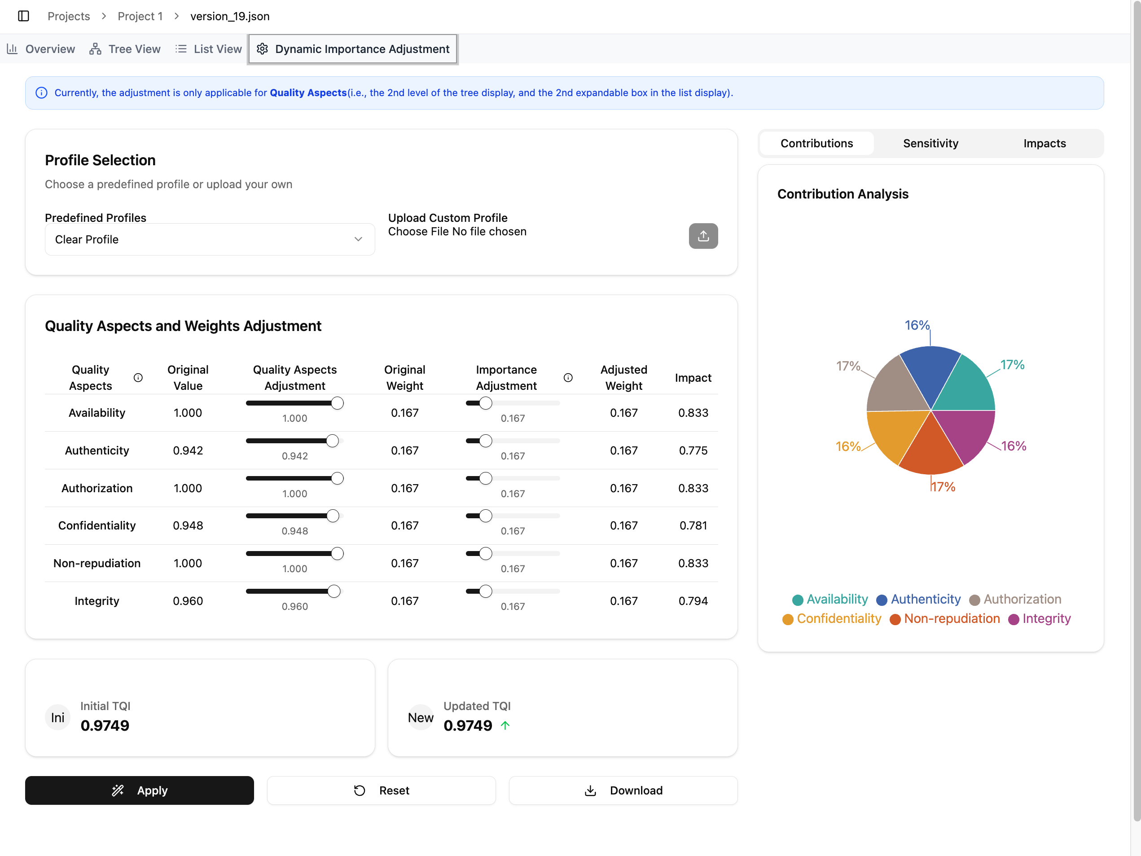1141x856 pixels.
Task: Click Authenticity quality adjustment slider handle
Action: point(332,441)
